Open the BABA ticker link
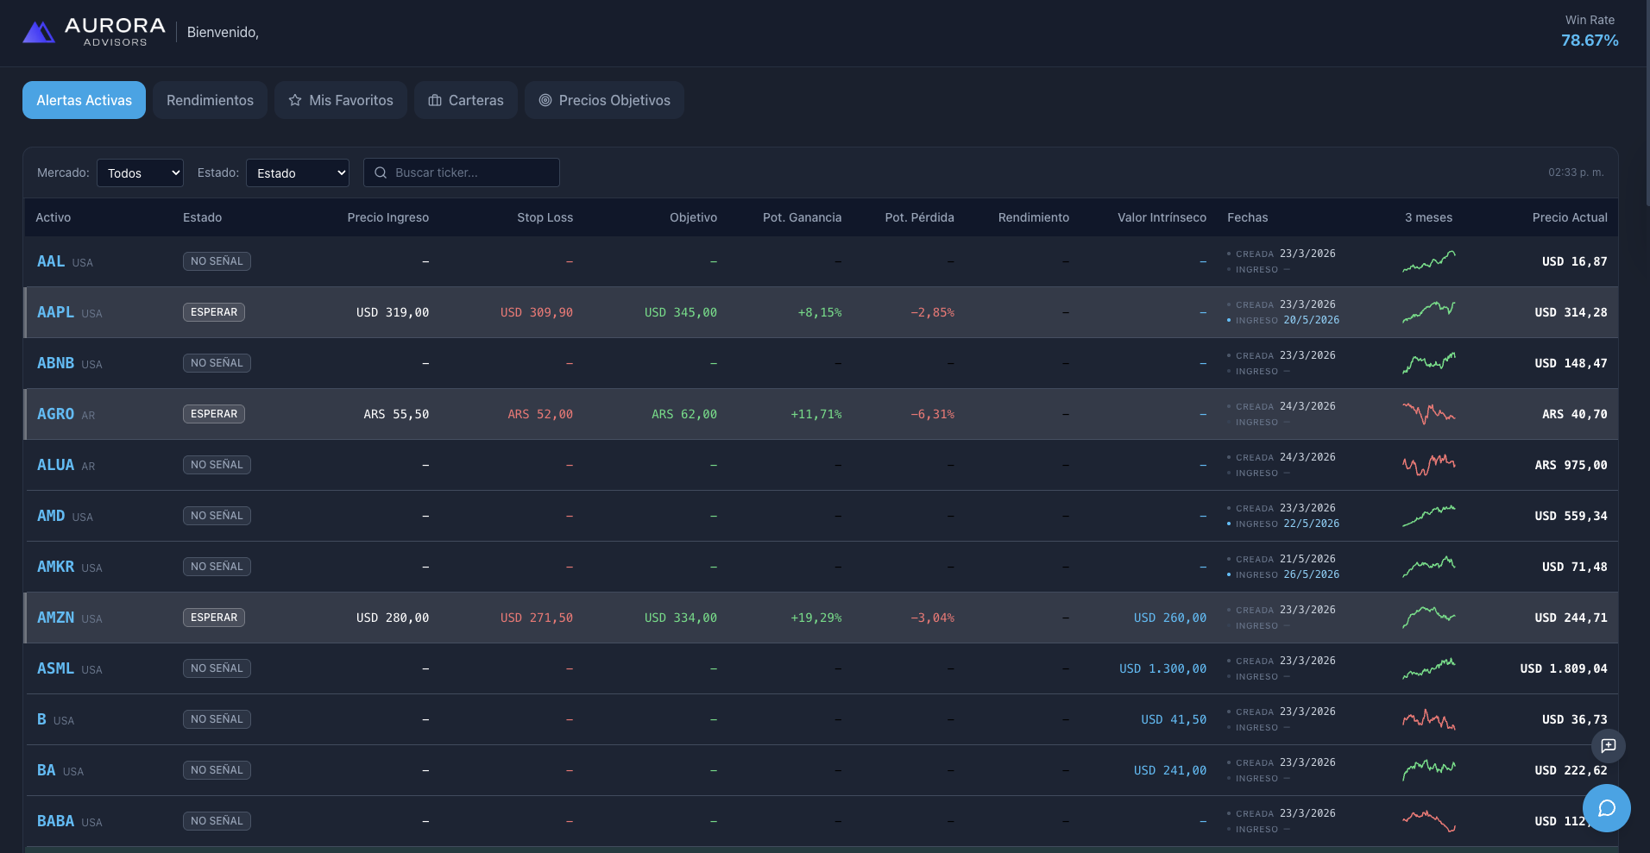The image size is (1650, 853). click(55, 821)
